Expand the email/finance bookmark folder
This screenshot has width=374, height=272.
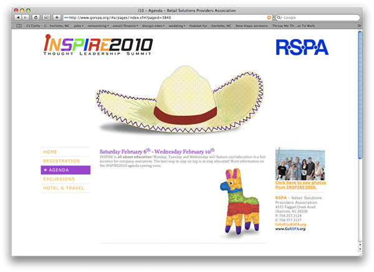pos(125,26)
